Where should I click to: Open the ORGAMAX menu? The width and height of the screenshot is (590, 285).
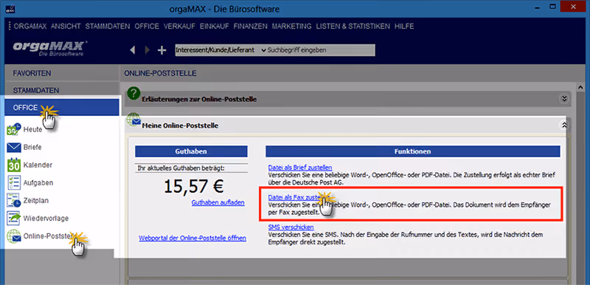(30, 27)
